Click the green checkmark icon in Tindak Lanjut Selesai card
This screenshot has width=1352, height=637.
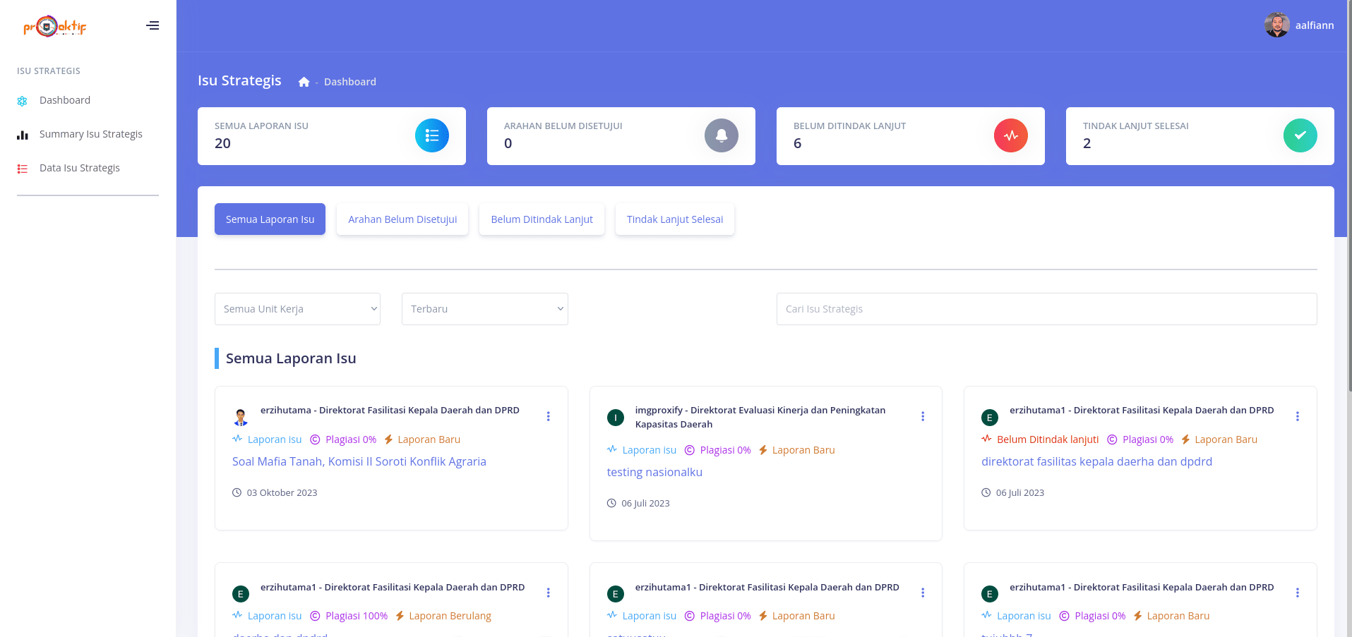point(1300,135)
